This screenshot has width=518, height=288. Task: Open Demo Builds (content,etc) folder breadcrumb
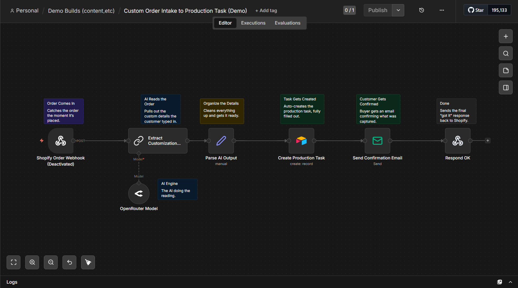(x=81, y=11)
